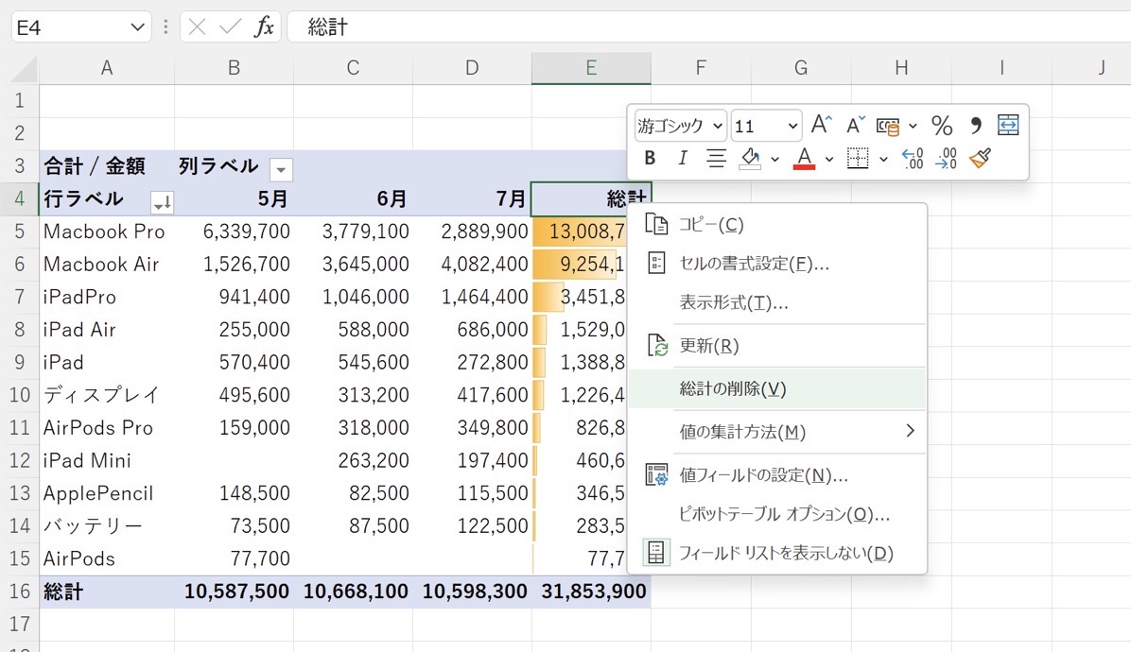Select the ApplePencil cell
Image resolution: width=1131 pixels, height=652 pixels.
point(107,493)
